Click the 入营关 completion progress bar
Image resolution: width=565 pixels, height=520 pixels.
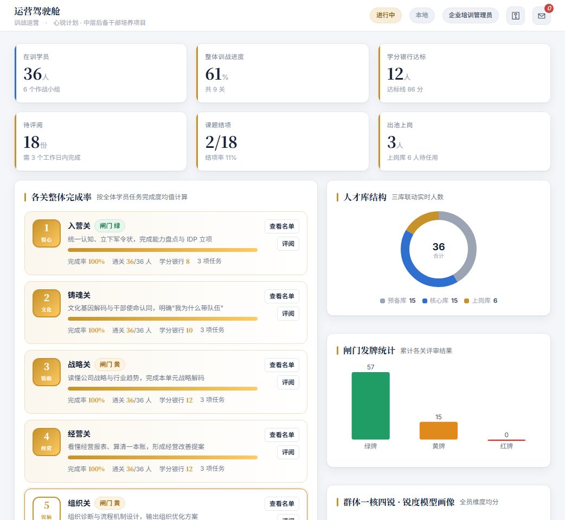163,250
